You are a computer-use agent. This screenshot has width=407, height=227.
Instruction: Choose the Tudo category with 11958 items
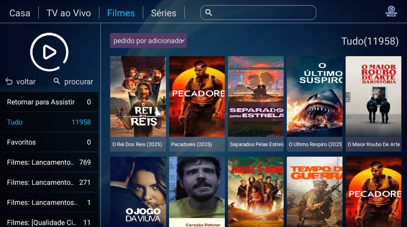point(49,122)
